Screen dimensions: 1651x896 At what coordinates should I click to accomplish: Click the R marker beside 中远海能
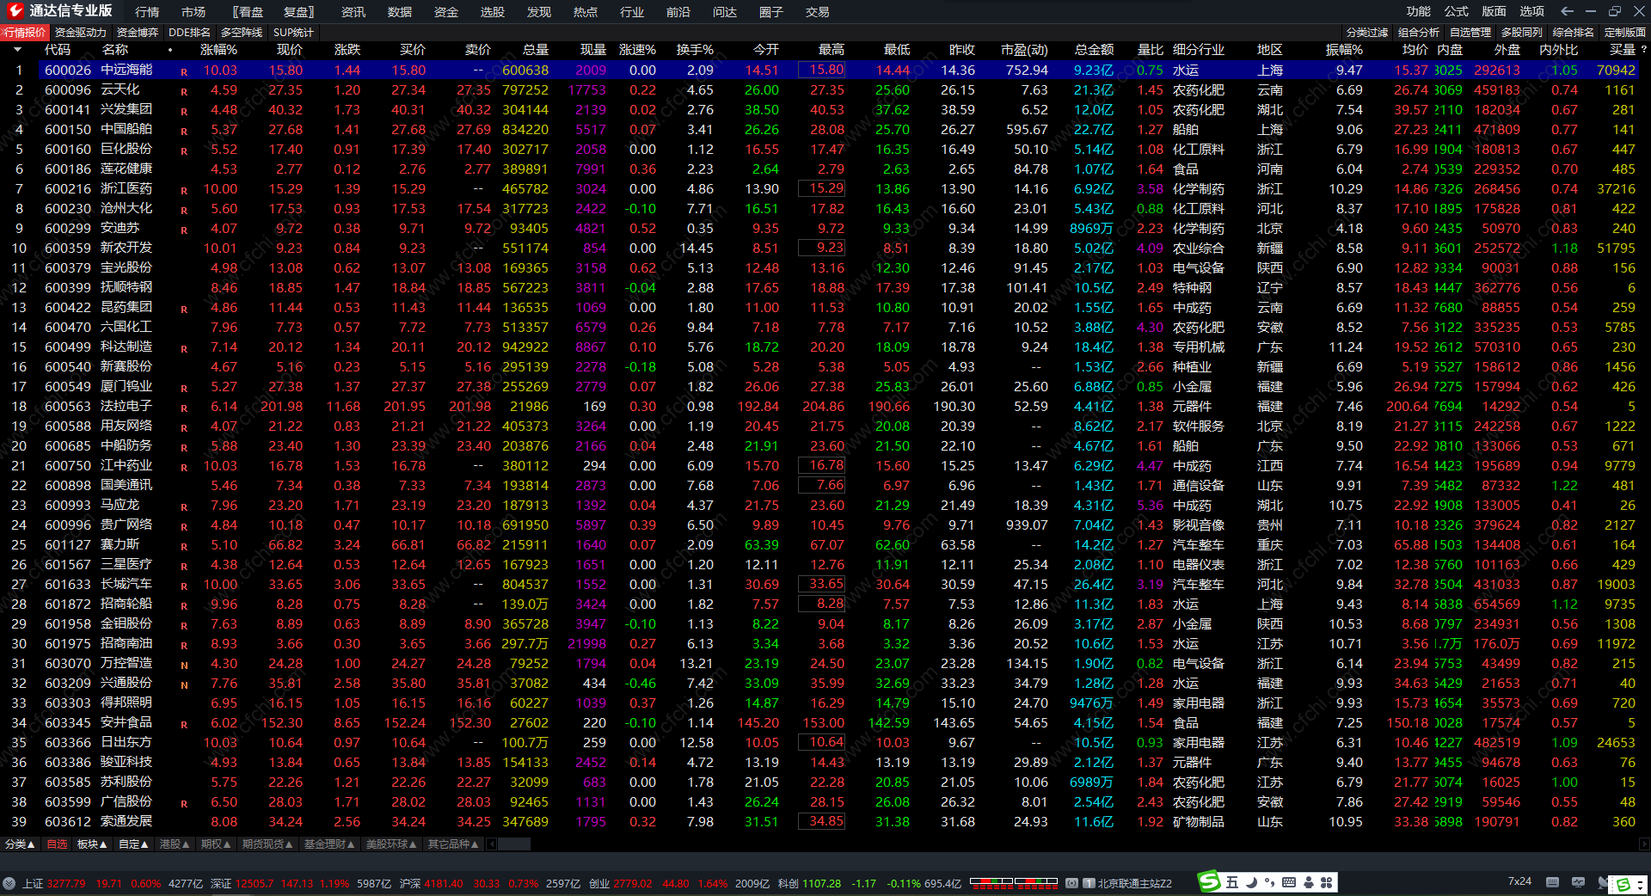[x=184, y=71]
